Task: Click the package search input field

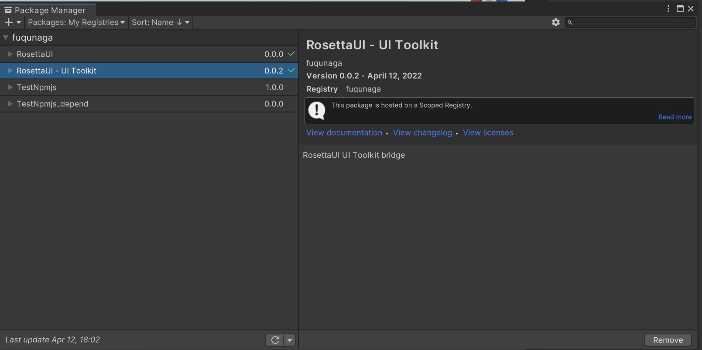Action: [634, 22]
